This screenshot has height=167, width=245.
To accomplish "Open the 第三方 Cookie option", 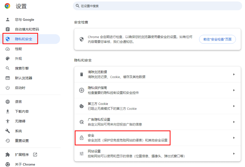I will [157, 106].
